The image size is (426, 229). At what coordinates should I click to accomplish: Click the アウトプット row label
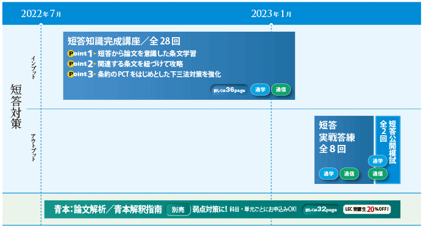tap(34, 147)
